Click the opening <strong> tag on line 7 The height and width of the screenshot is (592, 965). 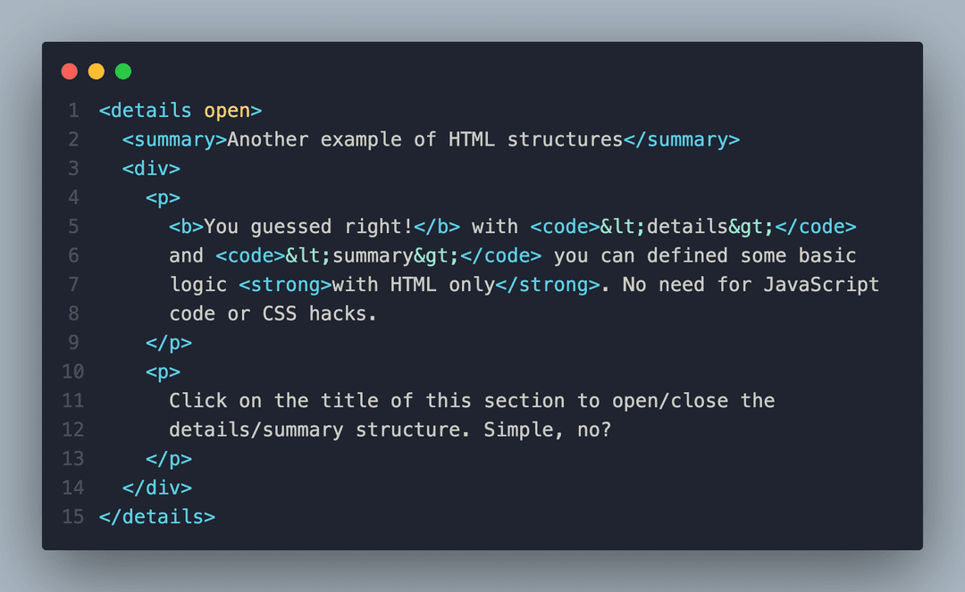[285, 285]
